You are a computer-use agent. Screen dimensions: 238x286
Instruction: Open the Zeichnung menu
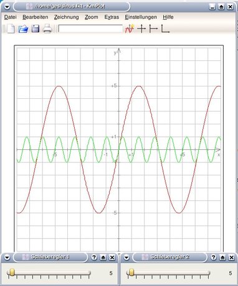(x=67, y=17)
